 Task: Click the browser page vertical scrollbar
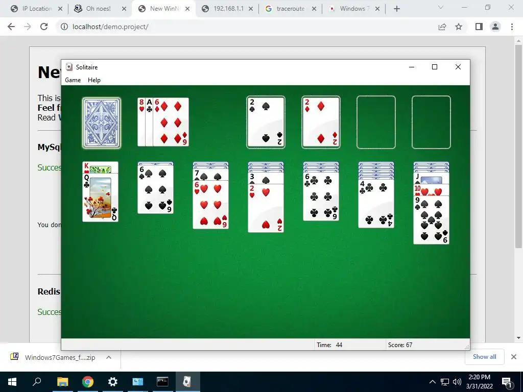(518, 146)
